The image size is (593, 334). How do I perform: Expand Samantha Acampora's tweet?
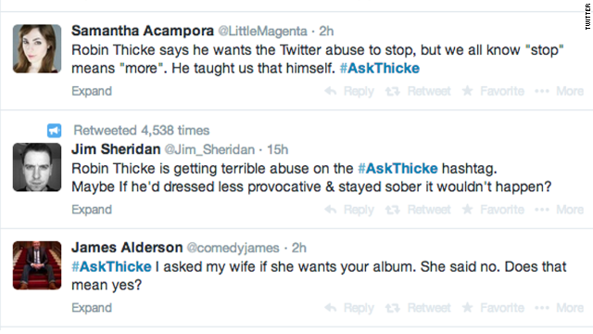pyautogui.click(x=92, y=91)
